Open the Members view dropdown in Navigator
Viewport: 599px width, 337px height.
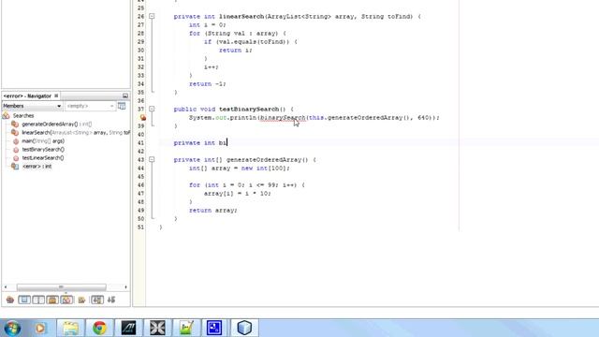point(32,106)
